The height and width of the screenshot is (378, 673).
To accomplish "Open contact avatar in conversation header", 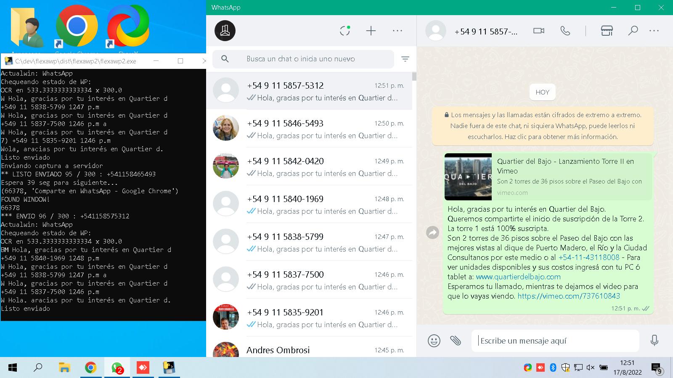I will point(436,31).
